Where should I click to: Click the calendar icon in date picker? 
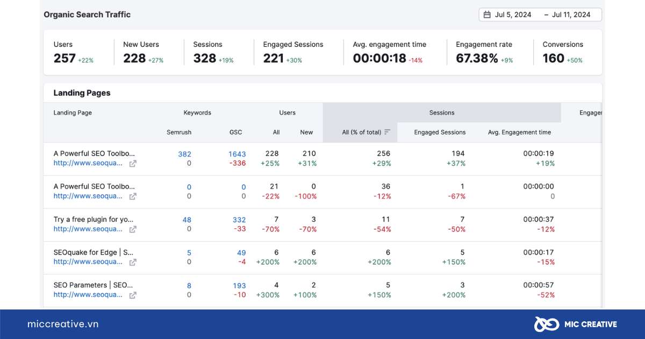point(488,15)
